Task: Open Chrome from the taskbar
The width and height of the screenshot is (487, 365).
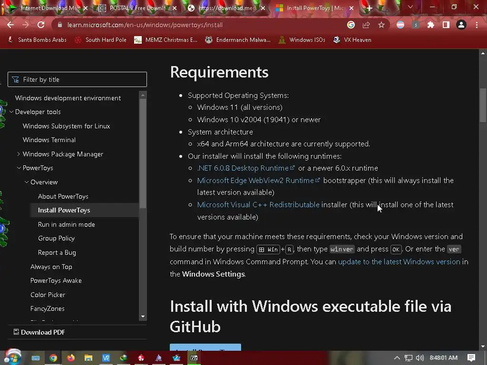Action: [53, 358]
